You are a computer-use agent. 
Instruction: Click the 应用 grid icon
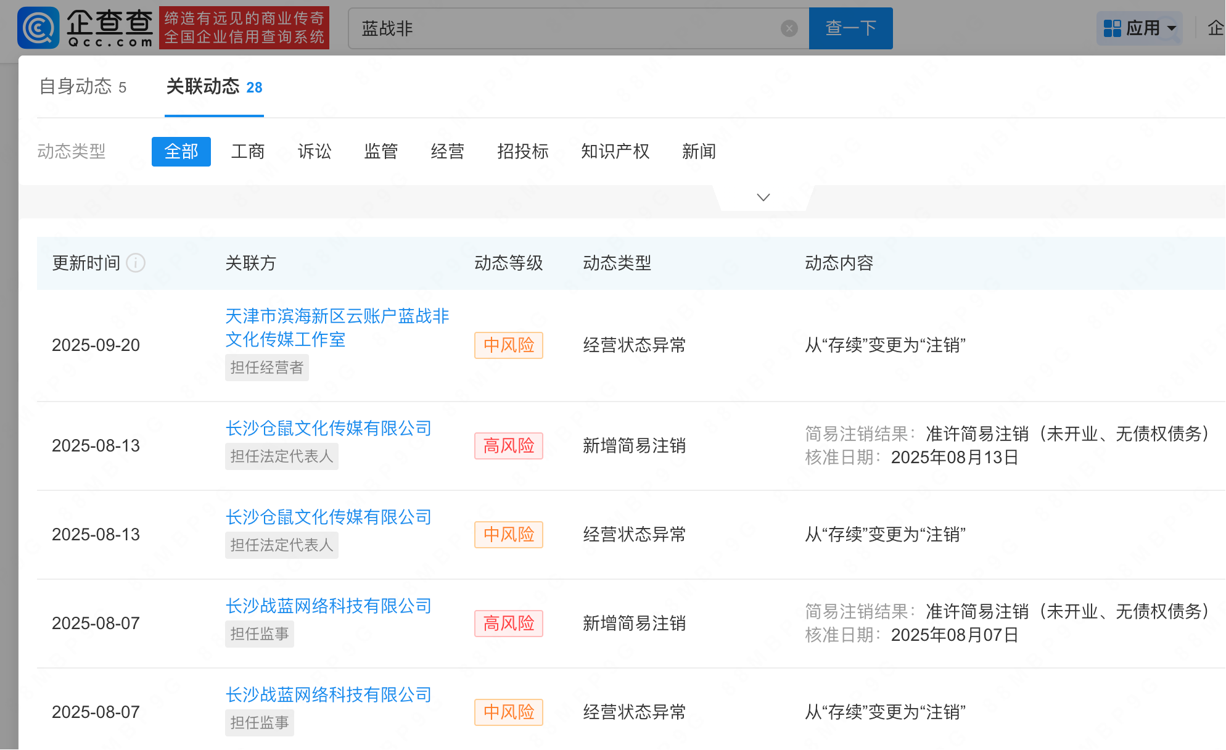1112,28
